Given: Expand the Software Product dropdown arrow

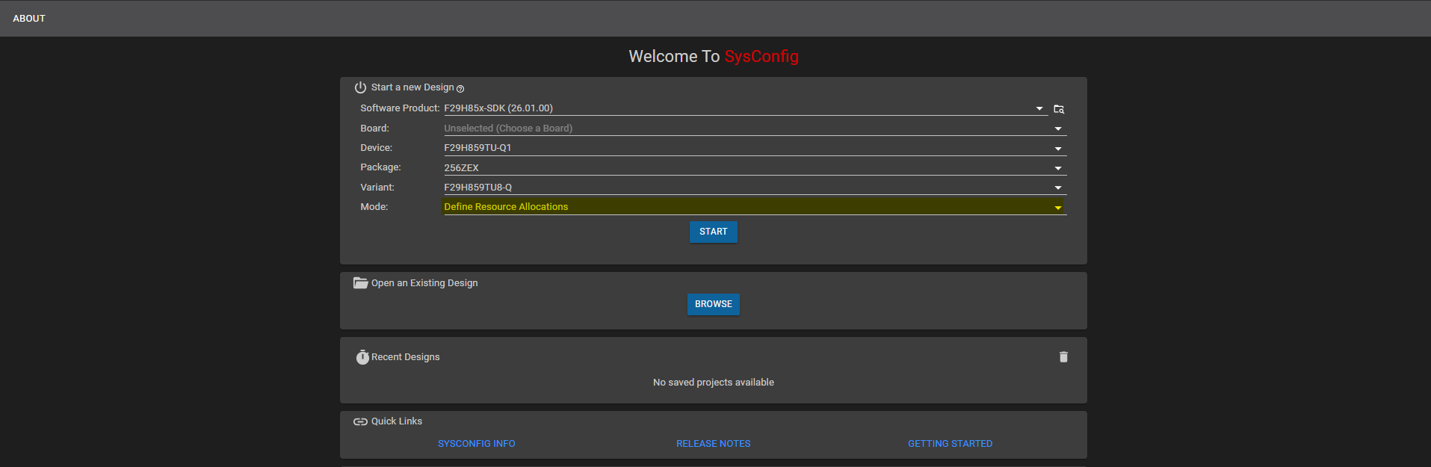Looking at the screenshot, I should pyautogui.click(x=1039, y=109).
